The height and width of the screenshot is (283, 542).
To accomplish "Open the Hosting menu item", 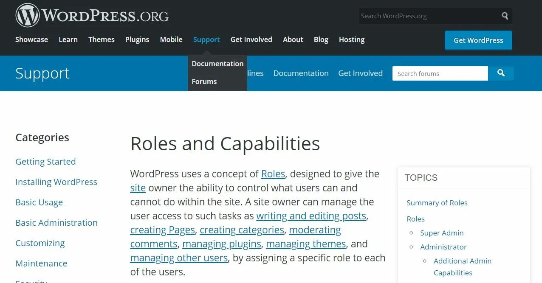I will 352,39.
